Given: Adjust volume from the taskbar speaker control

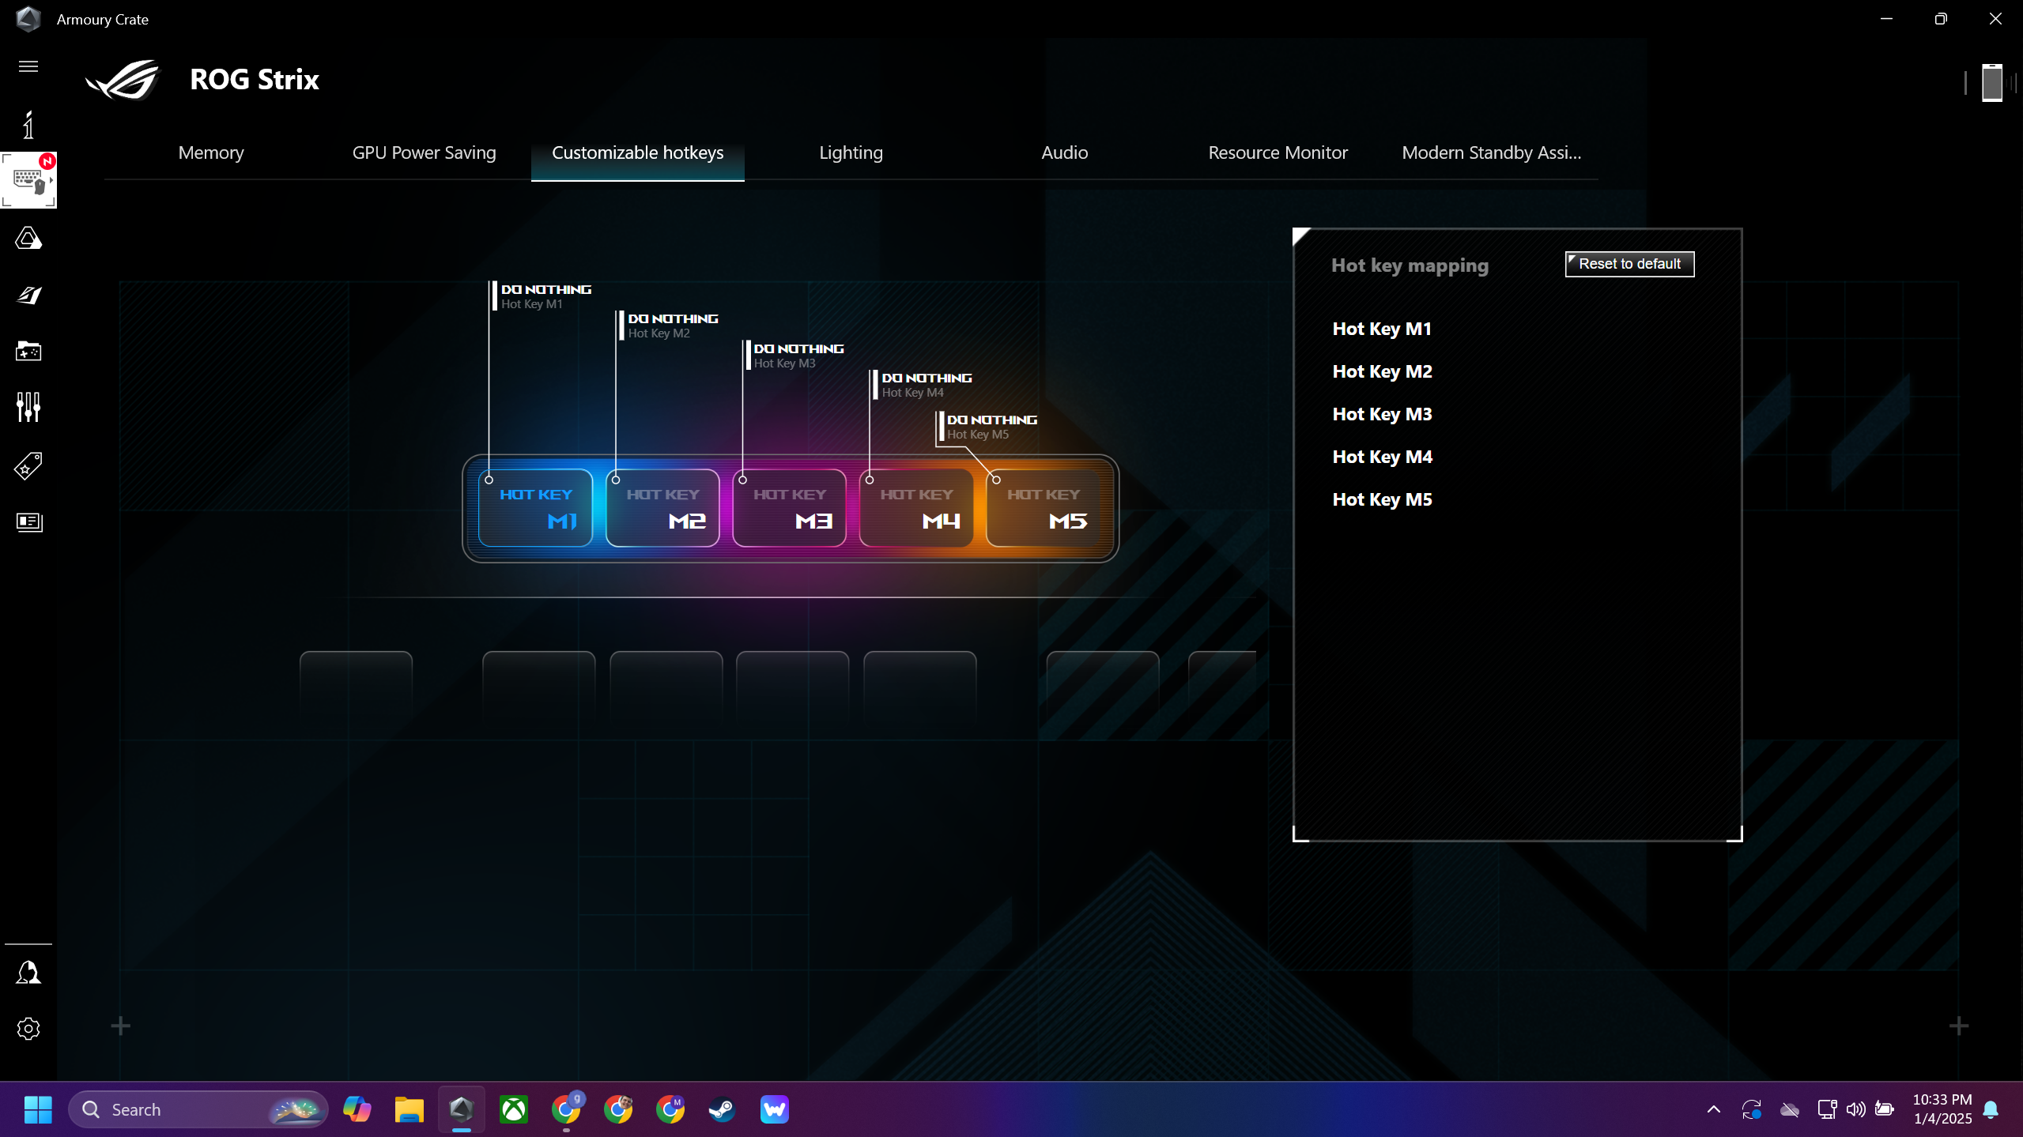Looking at the screenshot, I should pyautogui.click(x=1855, y=1109).
